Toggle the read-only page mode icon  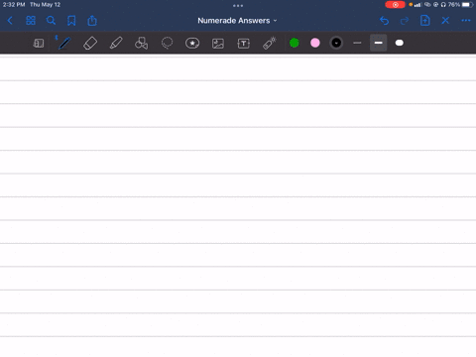point(39,43)
